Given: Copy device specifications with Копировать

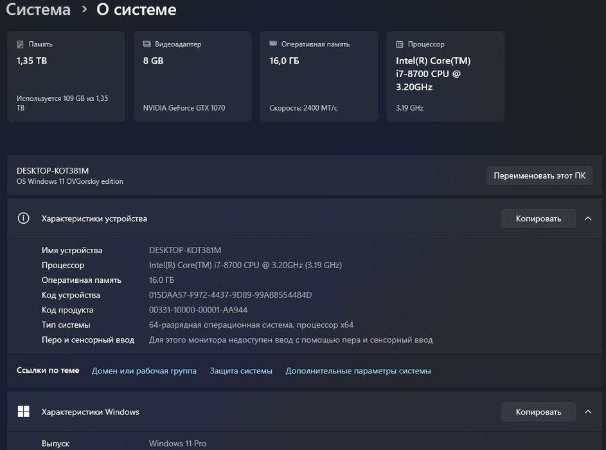Looking at the screenshot, I should coord(539,219).
